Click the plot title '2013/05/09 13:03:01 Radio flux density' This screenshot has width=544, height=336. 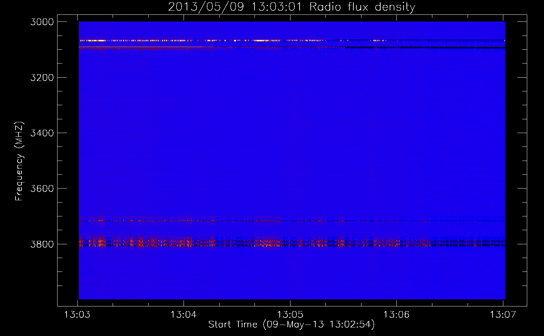[292, 7]
